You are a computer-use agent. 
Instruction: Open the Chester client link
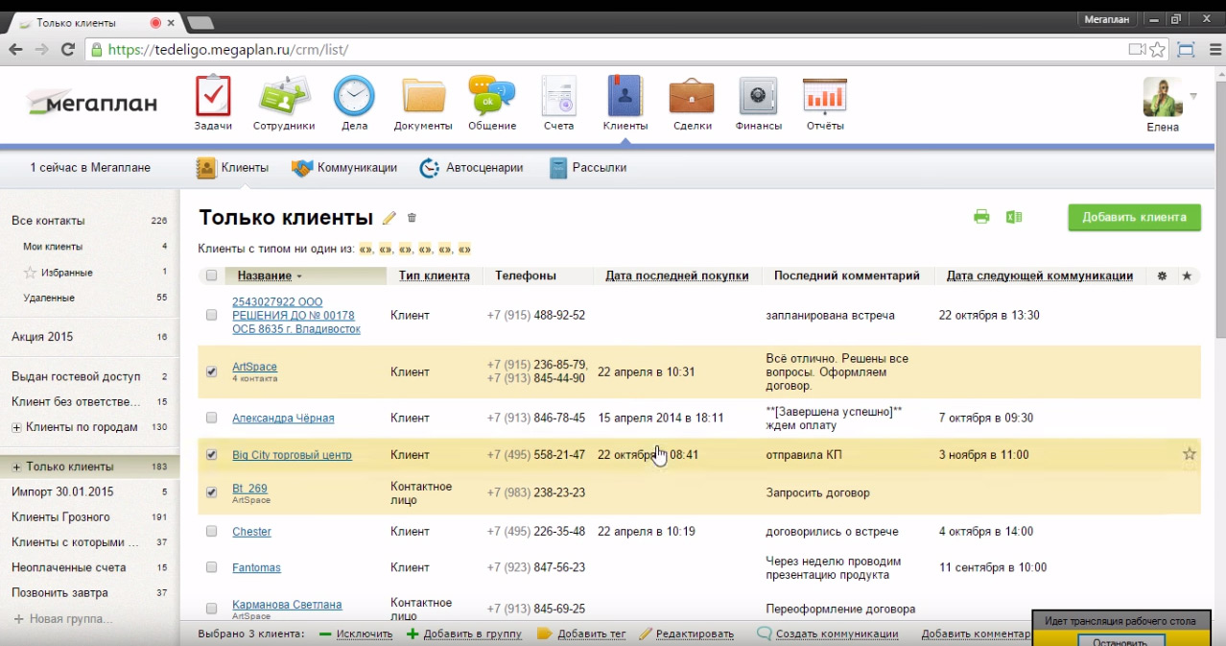(251, 532)
